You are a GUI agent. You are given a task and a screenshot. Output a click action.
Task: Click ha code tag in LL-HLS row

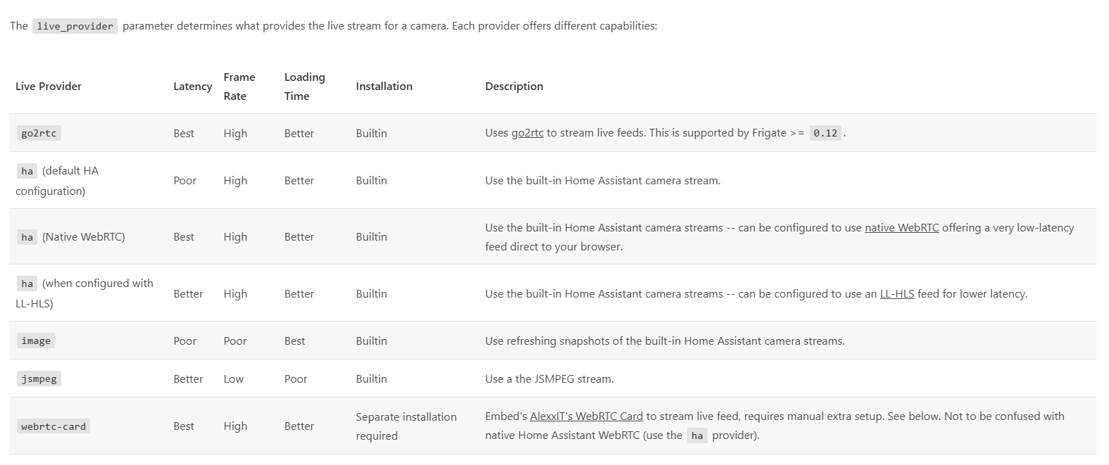[x=27, y=284]
